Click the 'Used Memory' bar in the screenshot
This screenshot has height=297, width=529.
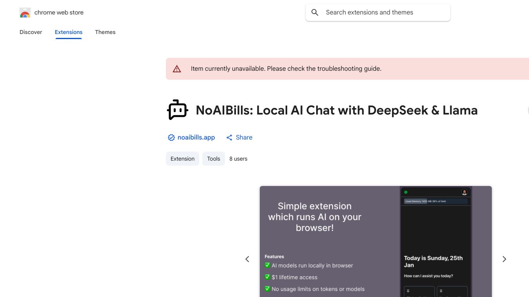click(435, 201)
